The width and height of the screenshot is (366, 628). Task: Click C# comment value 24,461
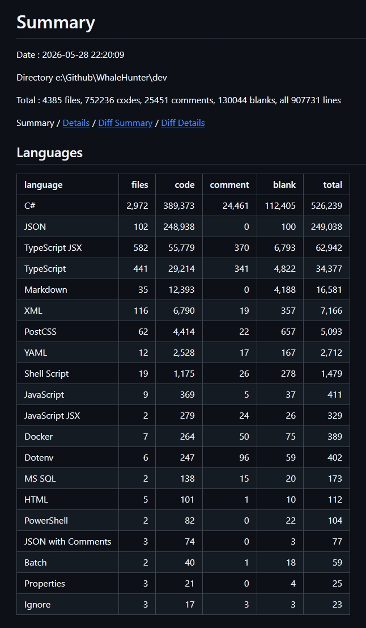coord(236,206)
